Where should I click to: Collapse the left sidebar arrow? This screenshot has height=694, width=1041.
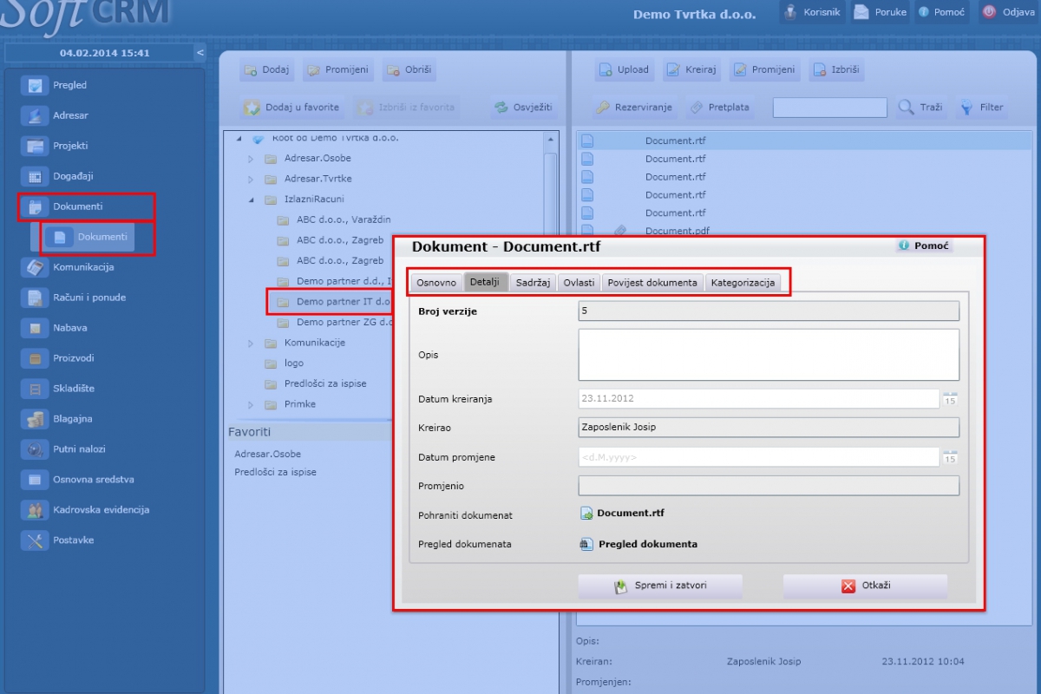click(x=200, y=53)
